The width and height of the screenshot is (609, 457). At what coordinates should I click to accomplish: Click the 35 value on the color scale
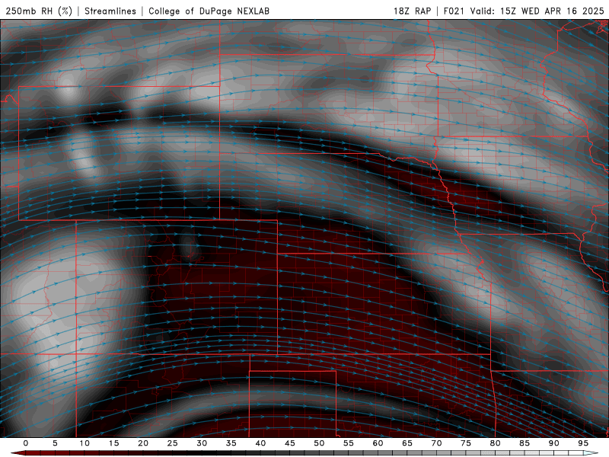click(x=231, y=443)
